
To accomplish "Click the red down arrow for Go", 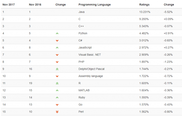I will click(57, 105).
